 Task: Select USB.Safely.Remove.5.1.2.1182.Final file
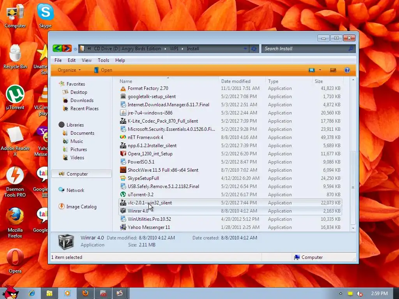[x=163, y=186]
